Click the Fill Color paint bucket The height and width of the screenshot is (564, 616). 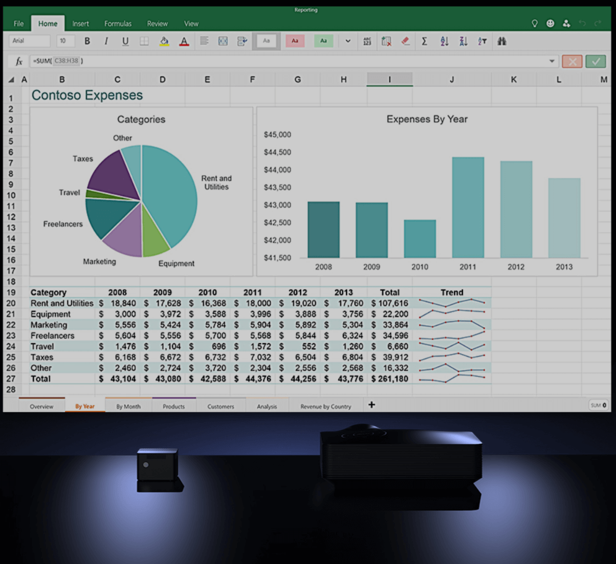coord(164,41)
